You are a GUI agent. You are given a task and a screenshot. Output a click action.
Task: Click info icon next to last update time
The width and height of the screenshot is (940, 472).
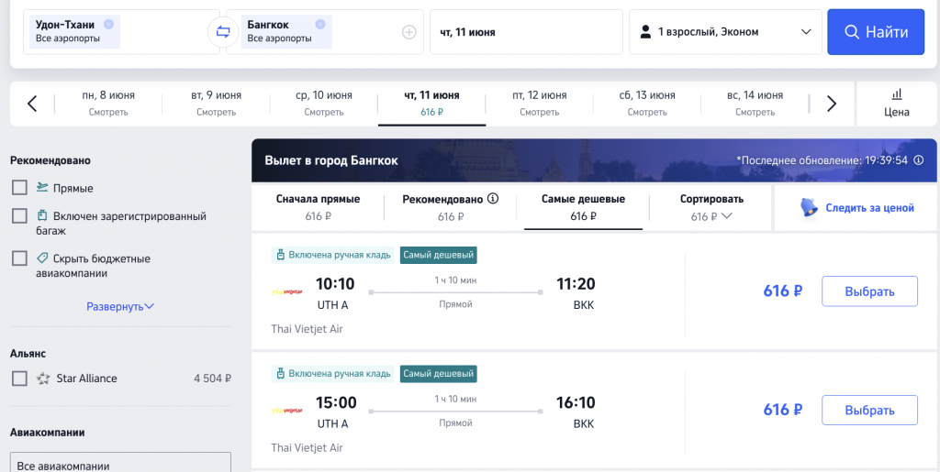pos(919,159)
